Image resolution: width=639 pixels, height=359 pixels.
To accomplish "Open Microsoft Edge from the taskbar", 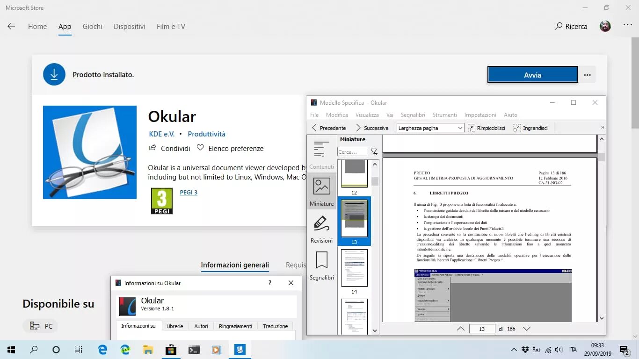I will click(102, 350).
